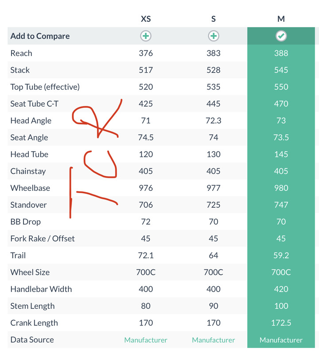
Task: Open Manufacturer link for size M
Action: [x=281, y=340]
